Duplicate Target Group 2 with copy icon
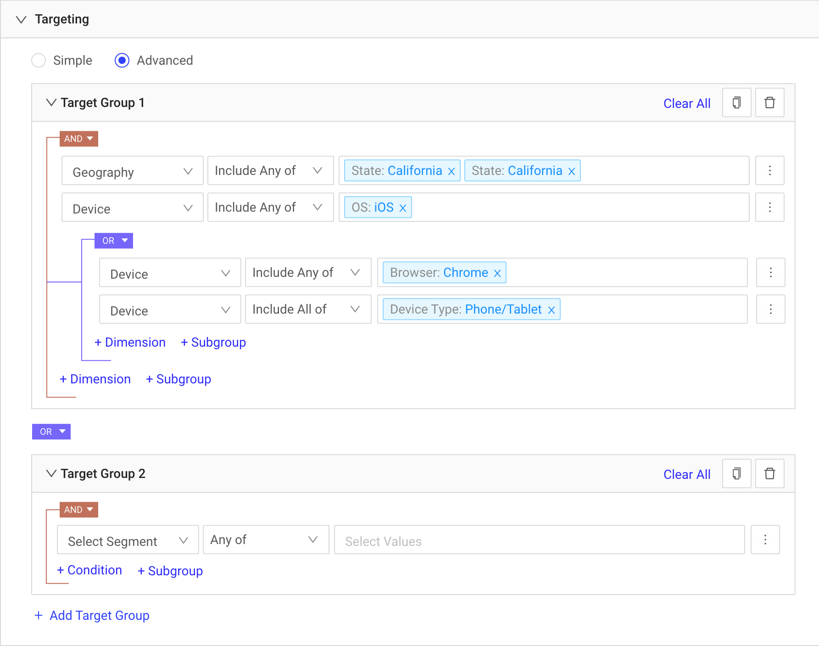Image resolution: width=819 pixels, height=646 pixels. (736, 473)
